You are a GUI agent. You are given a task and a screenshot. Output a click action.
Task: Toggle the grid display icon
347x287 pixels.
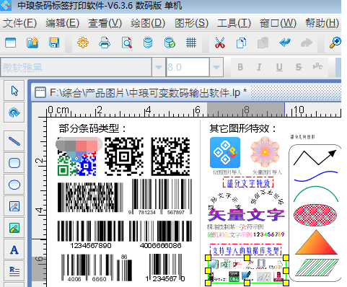pyautogui.click(x=191, y=43)
